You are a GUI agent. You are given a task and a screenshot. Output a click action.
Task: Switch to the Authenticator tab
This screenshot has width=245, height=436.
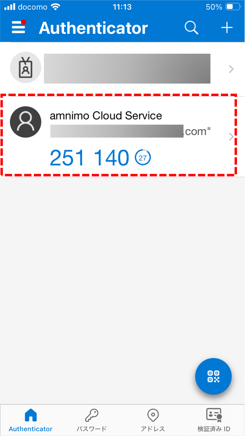pyautogui.click(x=31, y=420)
